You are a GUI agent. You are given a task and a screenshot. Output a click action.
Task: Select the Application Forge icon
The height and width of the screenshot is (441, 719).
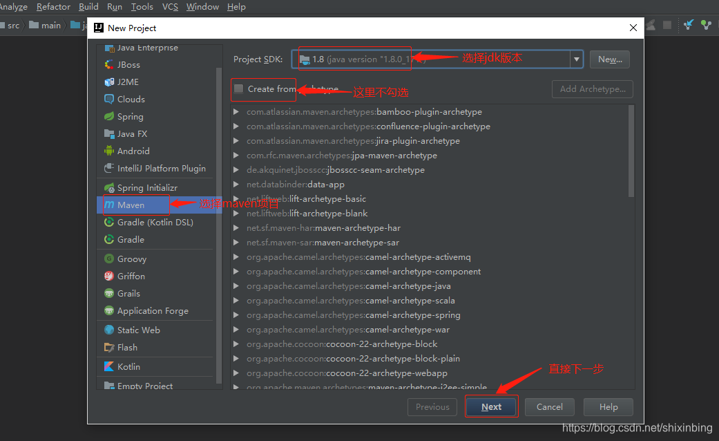pyautogui.click(x=109, y=310)
